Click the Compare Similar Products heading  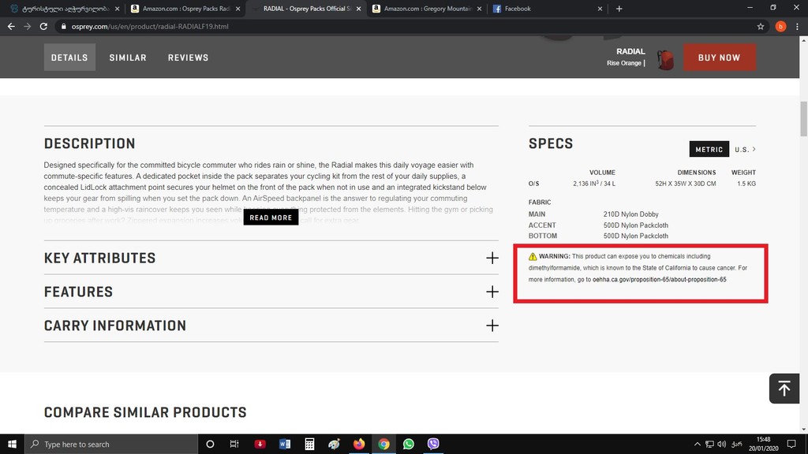(145, 412)
